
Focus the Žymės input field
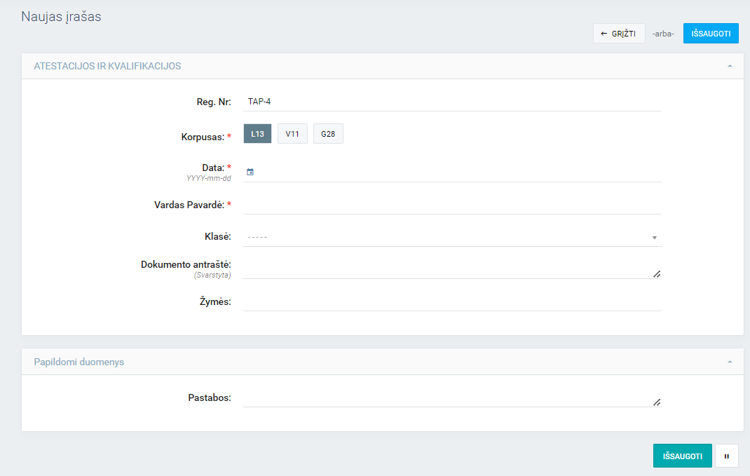coord(452,301)
